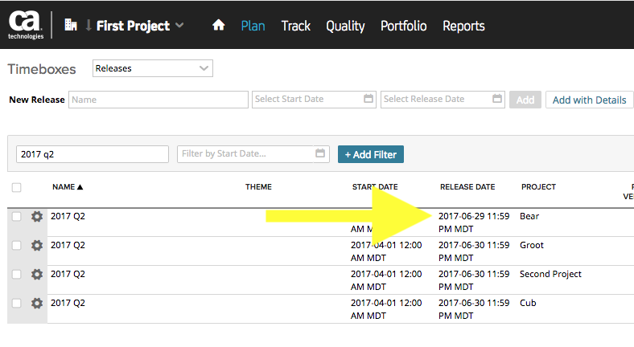Open gear menu for the Bear release row

point(37,217)
